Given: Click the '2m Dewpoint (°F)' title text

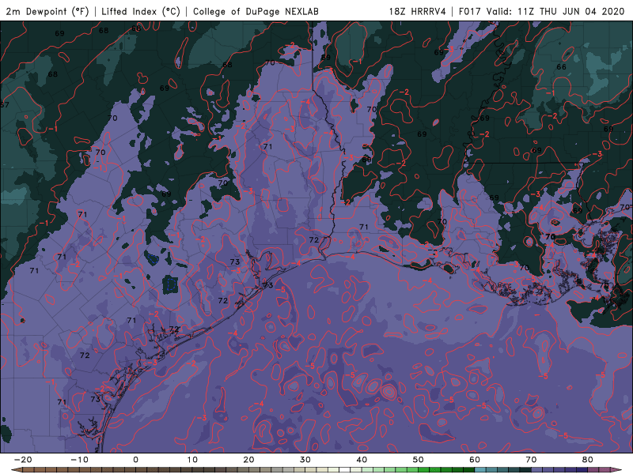Looking at the screenshot, I should (47, 11).
